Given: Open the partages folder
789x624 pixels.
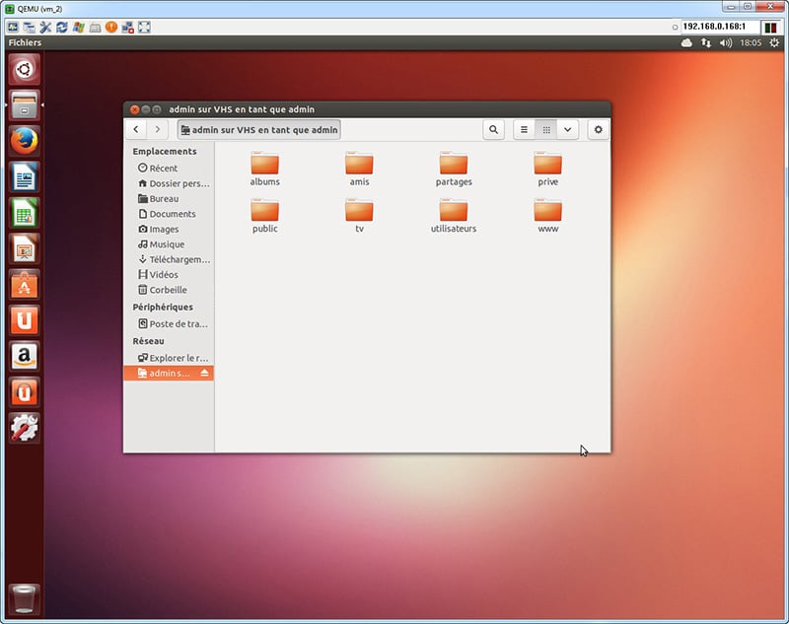Looking at the screenshot, I should coord(454,169).
